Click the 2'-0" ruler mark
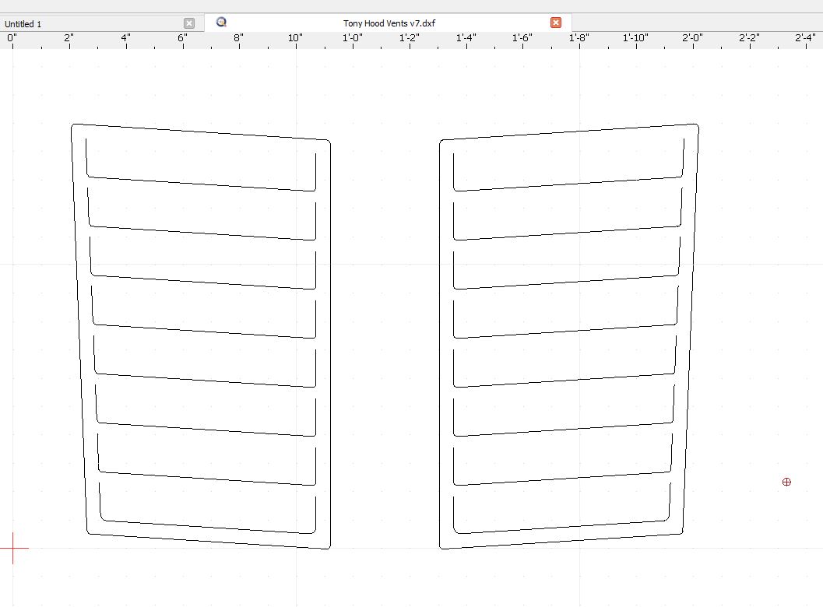The width and height of the screenshot is (823, 607). (x=692, y=39)
